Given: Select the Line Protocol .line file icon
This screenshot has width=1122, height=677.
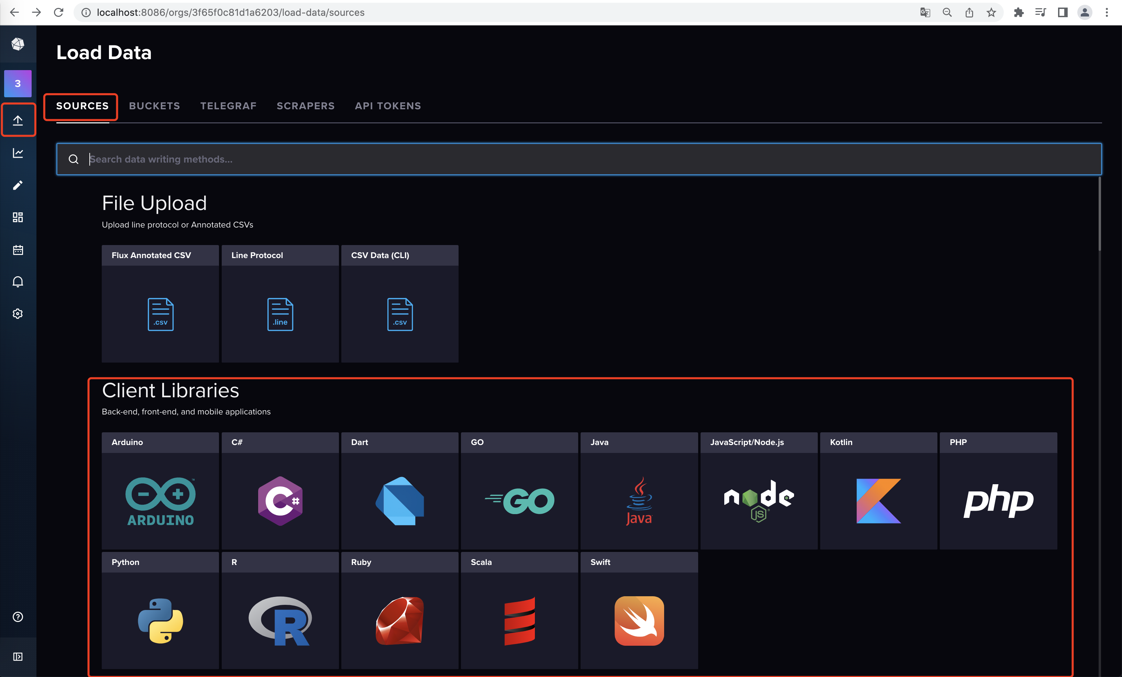Looking at the screenshot, I should point(280,314).
